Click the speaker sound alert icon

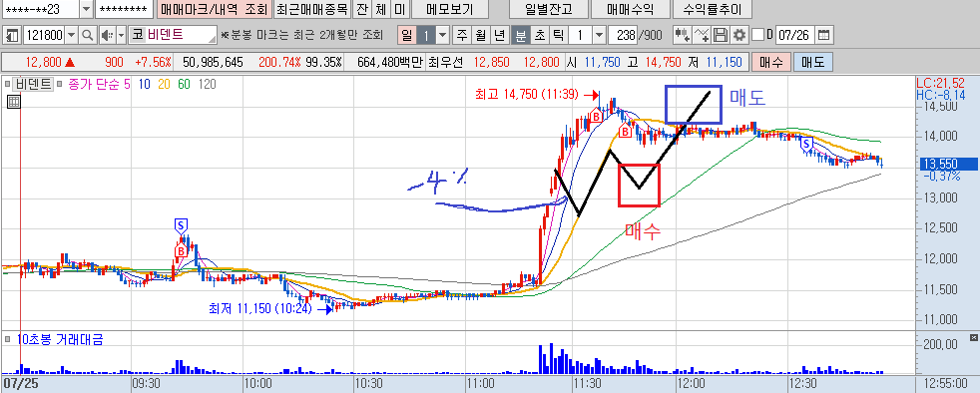point(107,35)
